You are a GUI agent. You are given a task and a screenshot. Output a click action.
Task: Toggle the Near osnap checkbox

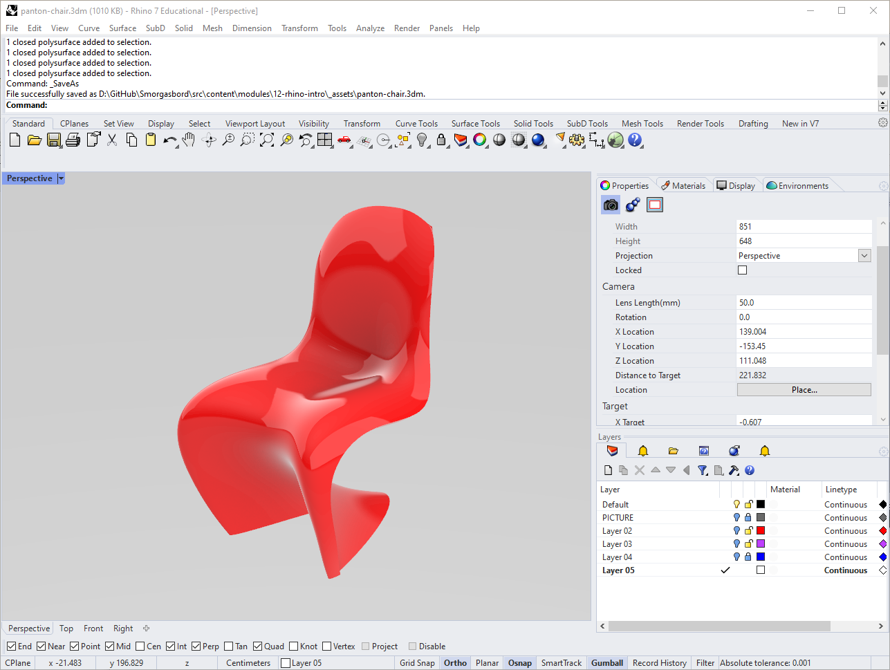pyautogui.click(x=41, y=646)
